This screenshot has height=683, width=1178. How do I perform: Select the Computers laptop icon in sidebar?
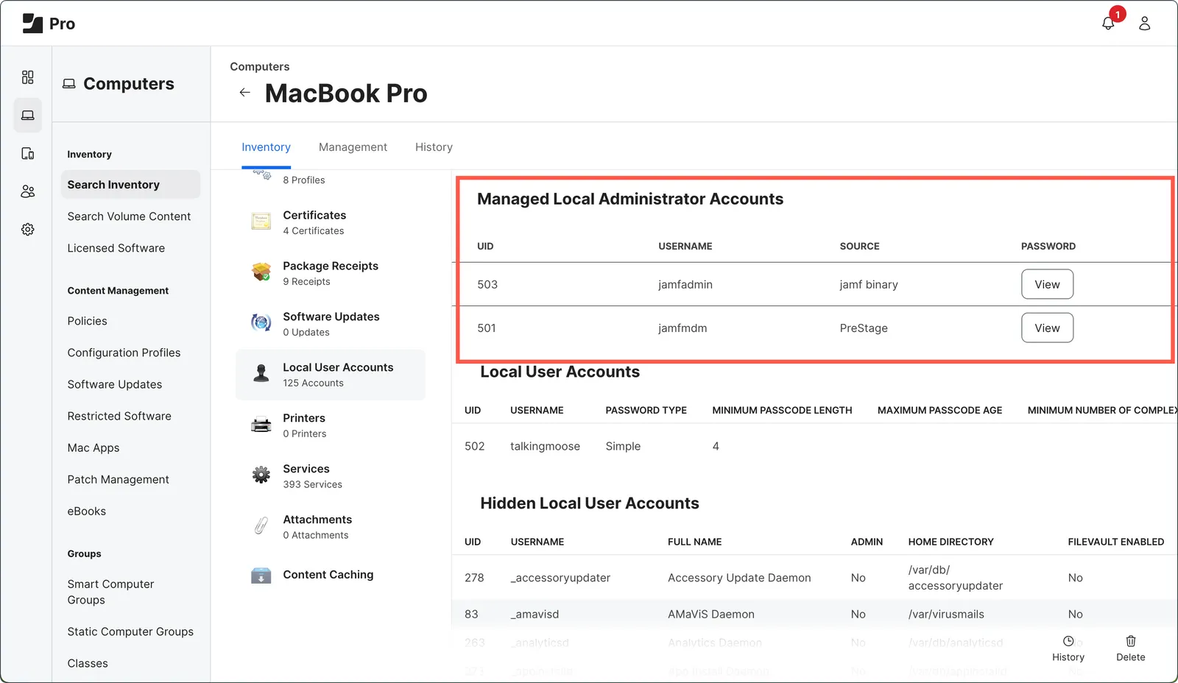pos(27,115)
